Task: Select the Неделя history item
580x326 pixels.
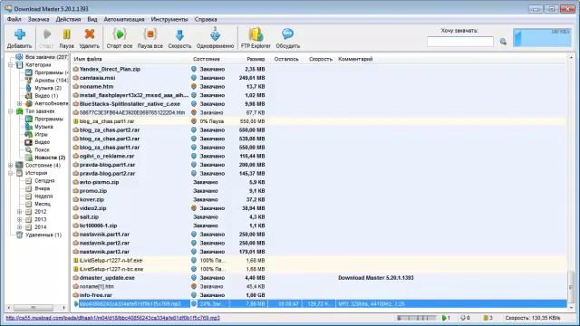Action: [x=43, y=197]
